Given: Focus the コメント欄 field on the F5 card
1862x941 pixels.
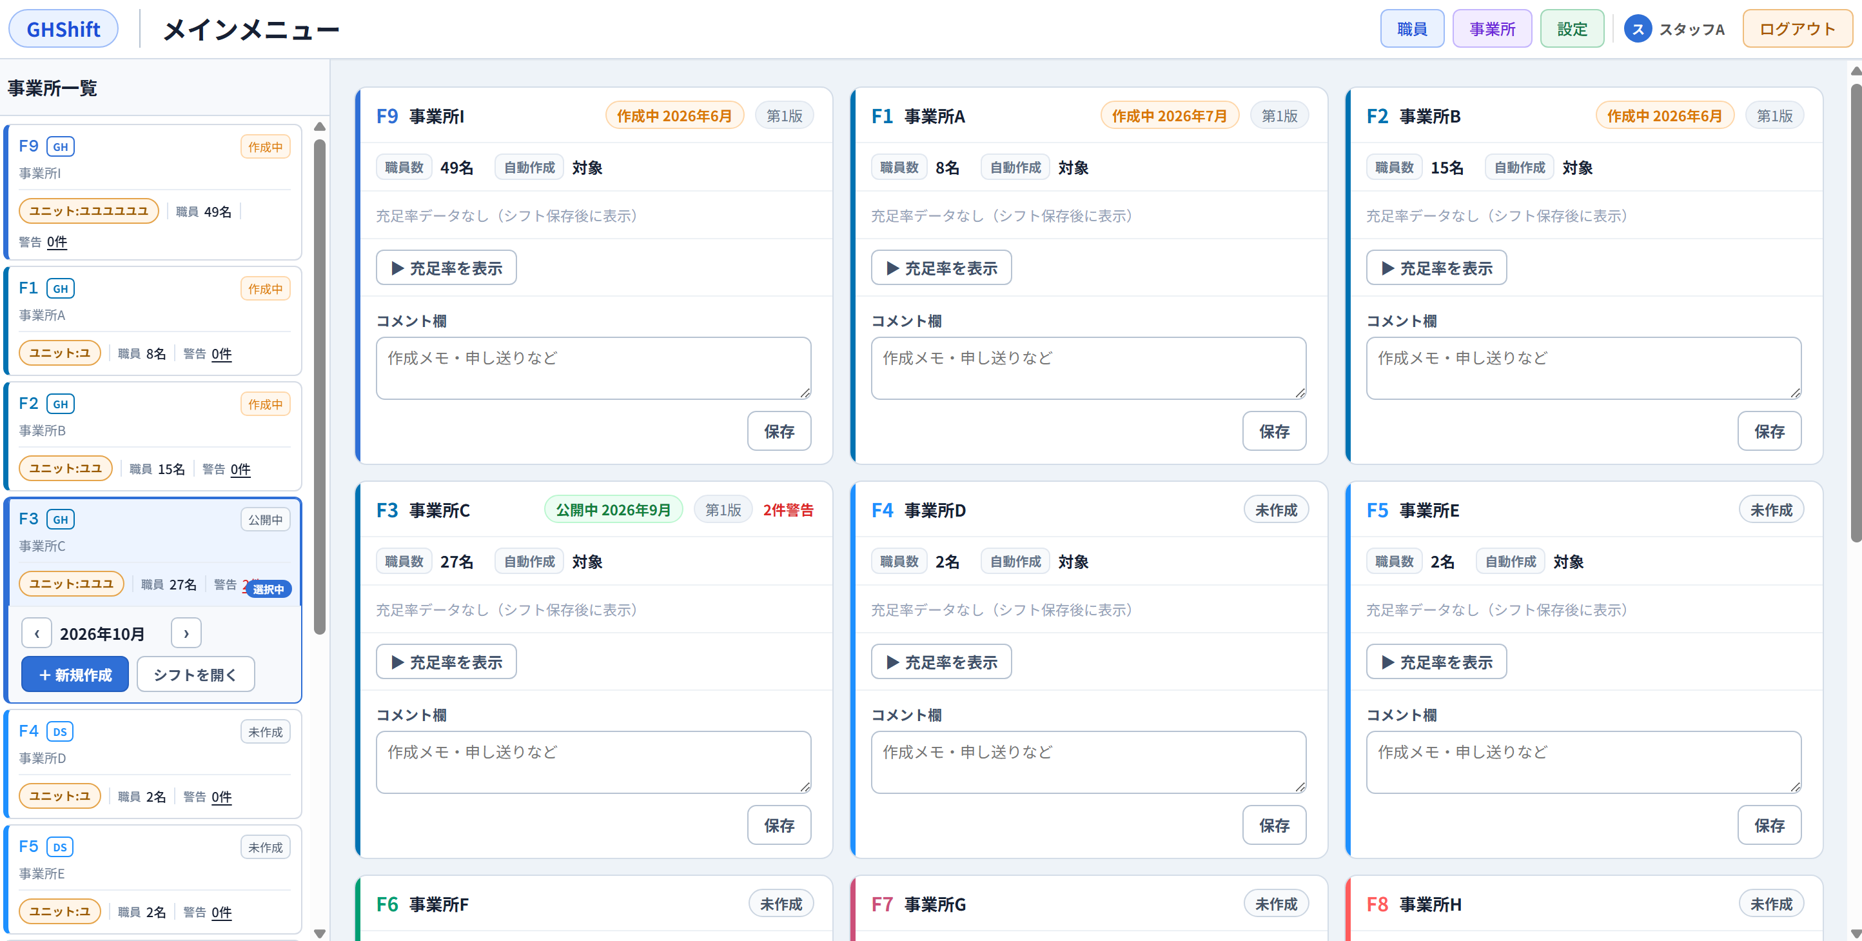Looking at the screenshot, I should pos(1583,762).
